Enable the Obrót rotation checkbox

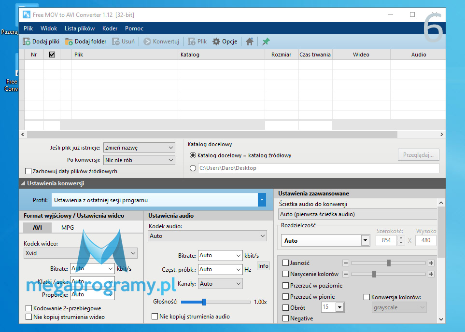(285, 308)
